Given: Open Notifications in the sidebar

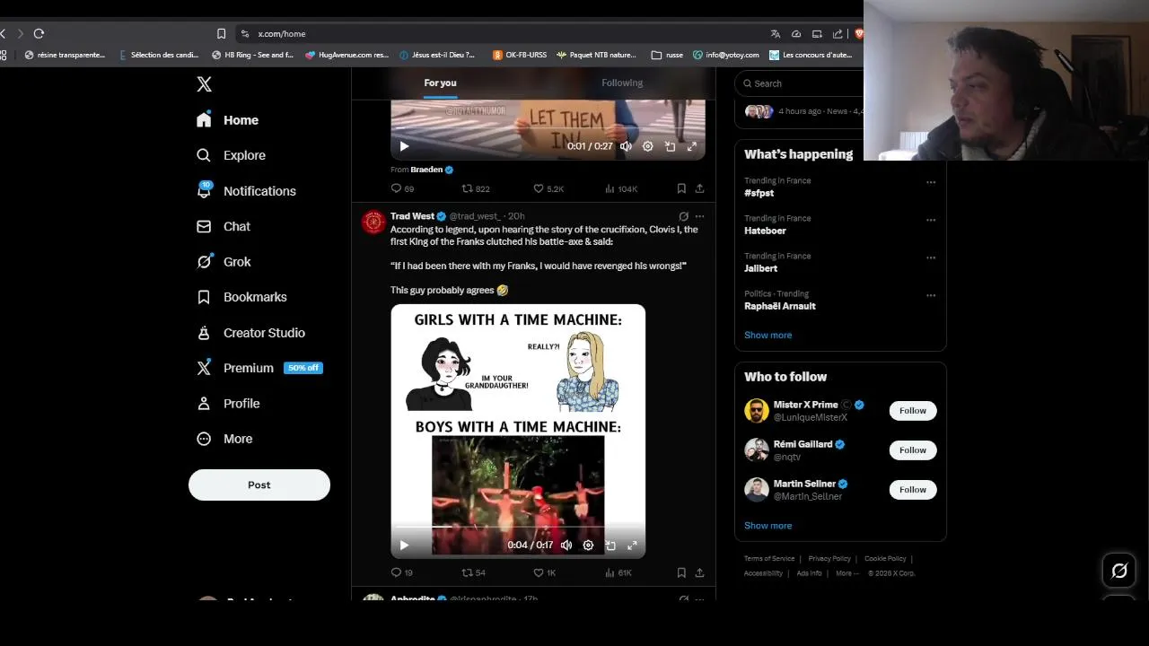Looking at the screenshot, I should (x=247, y=191).
